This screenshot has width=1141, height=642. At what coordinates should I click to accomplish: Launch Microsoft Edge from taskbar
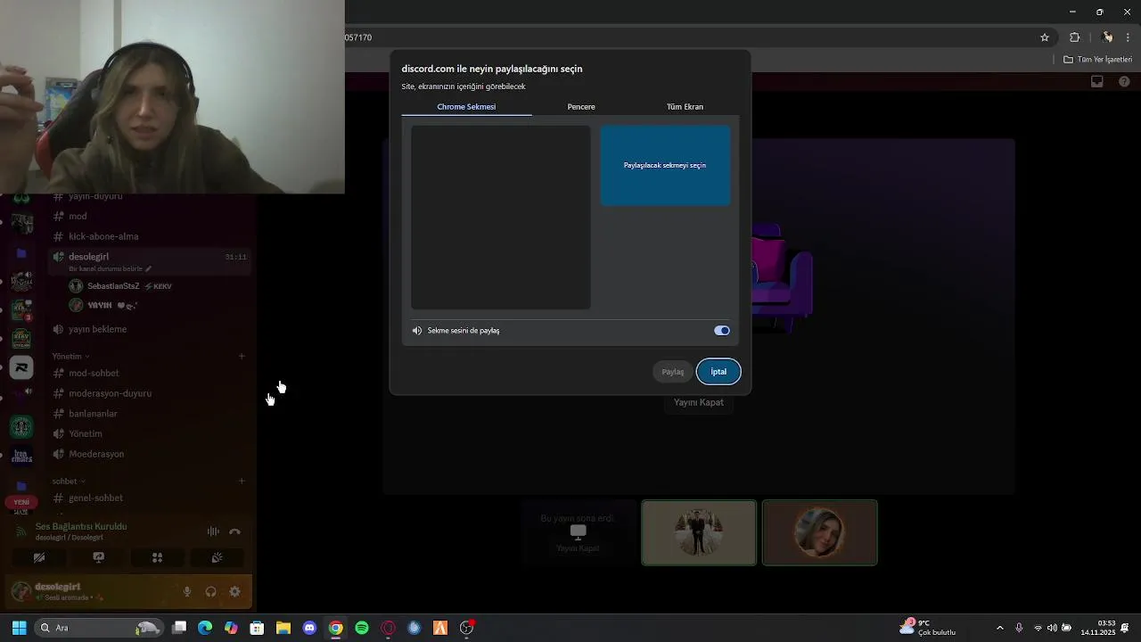[x=205, y=628]
